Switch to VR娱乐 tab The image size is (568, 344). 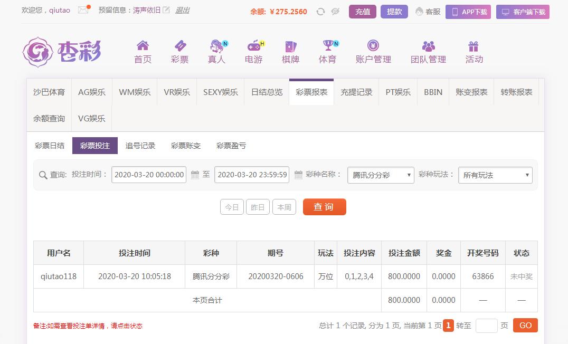pos(177,92)
